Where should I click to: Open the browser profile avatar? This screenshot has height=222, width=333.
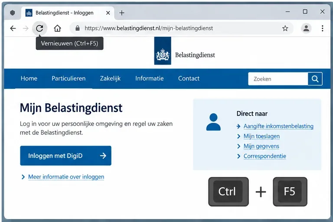pos(306,28)
